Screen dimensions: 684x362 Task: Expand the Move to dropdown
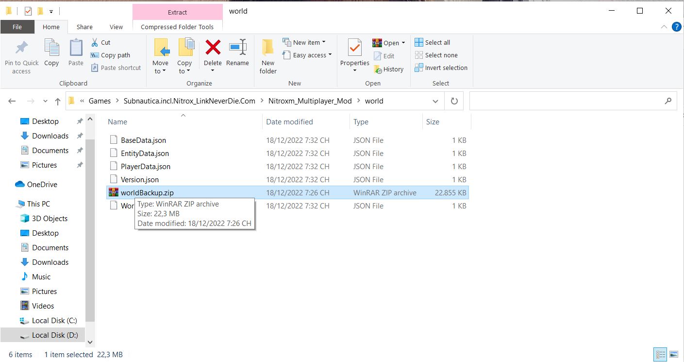click(160, 71)
